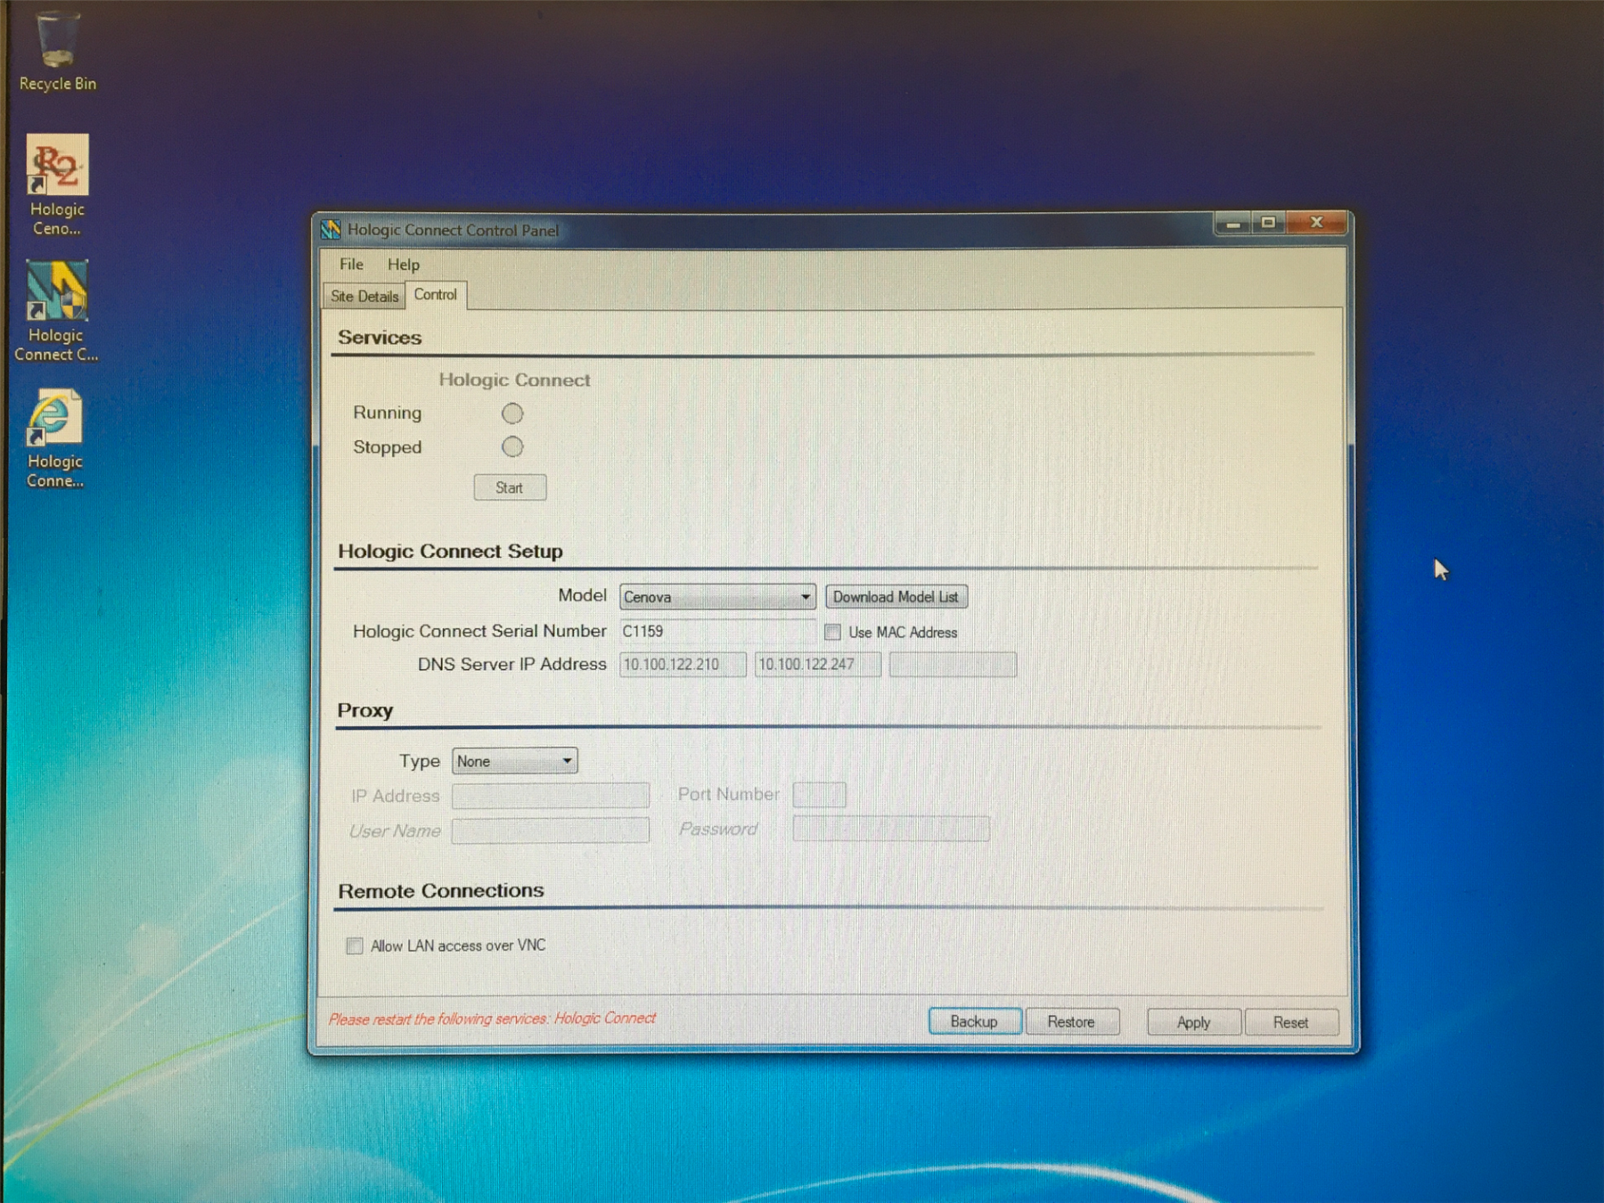Select the Hologic Cenova R2 desktop shortcut
The width and height of the screenshot is (1604, 1203).
(x=57, y=185)
